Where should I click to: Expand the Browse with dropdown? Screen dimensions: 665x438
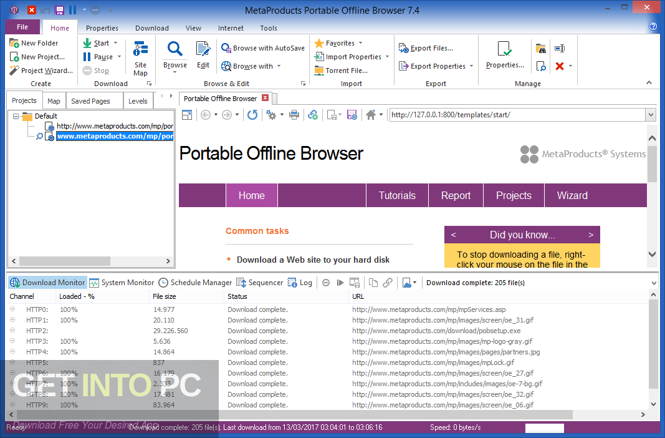point(279,66)
